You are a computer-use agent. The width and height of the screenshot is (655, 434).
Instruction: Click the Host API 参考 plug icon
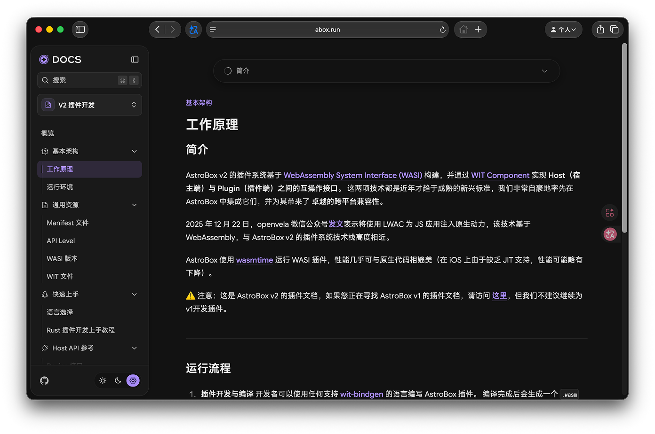45,348
